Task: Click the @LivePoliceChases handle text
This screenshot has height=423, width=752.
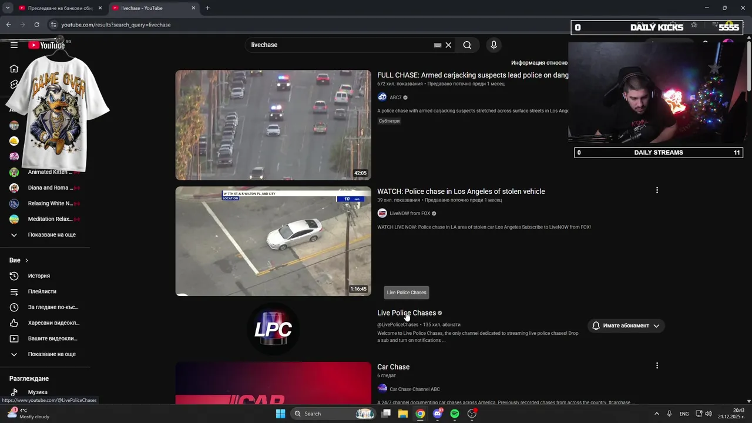Action: 398,325
